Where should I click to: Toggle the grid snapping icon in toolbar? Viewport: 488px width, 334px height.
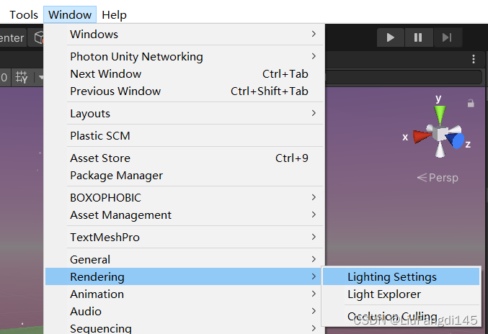(22, 77)
